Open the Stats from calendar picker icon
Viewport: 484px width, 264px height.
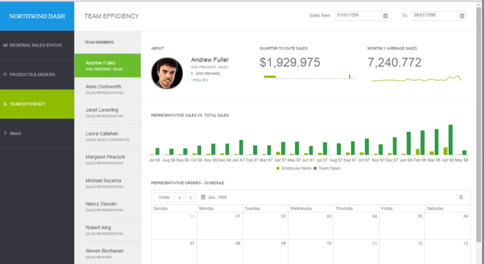pyautogui.click(x=385, y=16)
